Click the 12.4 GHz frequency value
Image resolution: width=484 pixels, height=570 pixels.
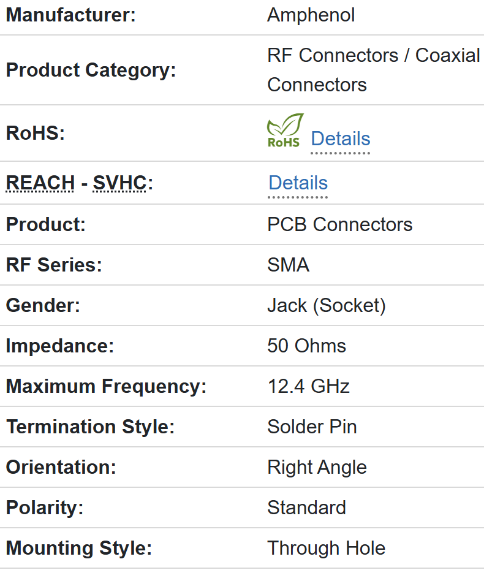tap(308, 386)
